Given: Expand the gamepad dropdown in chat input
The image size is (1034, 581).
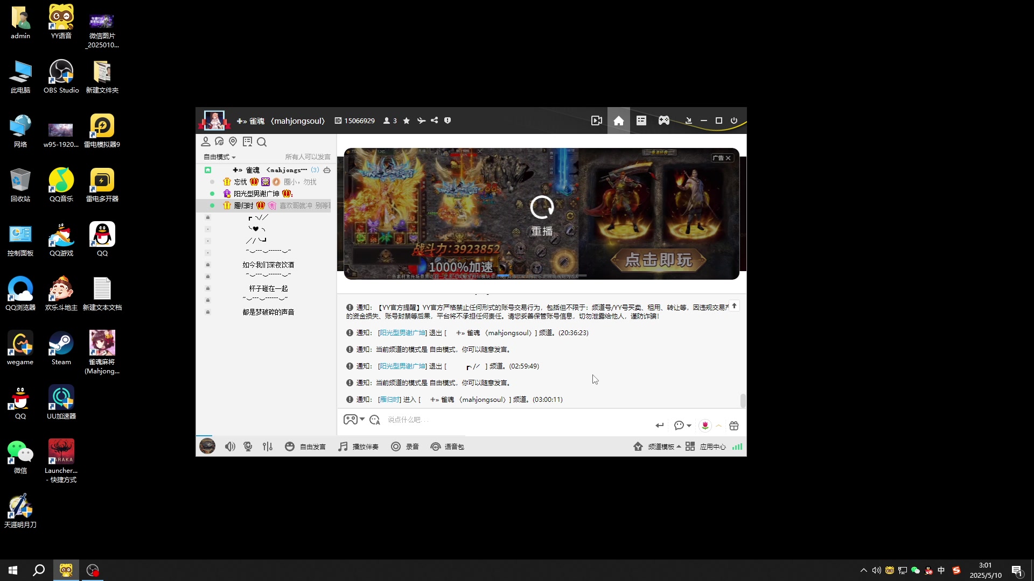Looking at the screenshot, I should click(362, 420).
